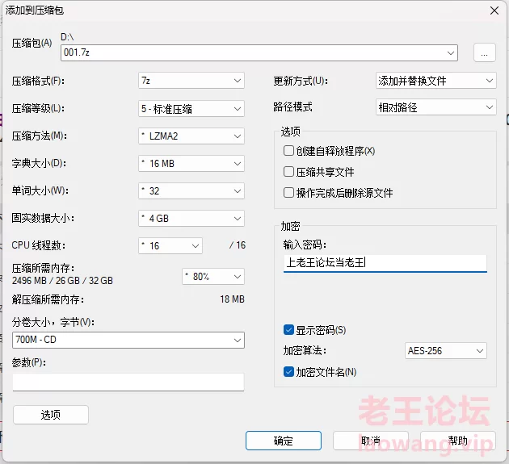Close the Add to Archive dialog
The image size is (509, 464).
493,10
